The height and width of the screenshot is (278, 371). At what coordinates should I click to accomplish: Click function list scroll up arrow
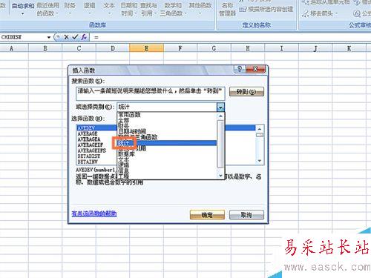(260, 129)
